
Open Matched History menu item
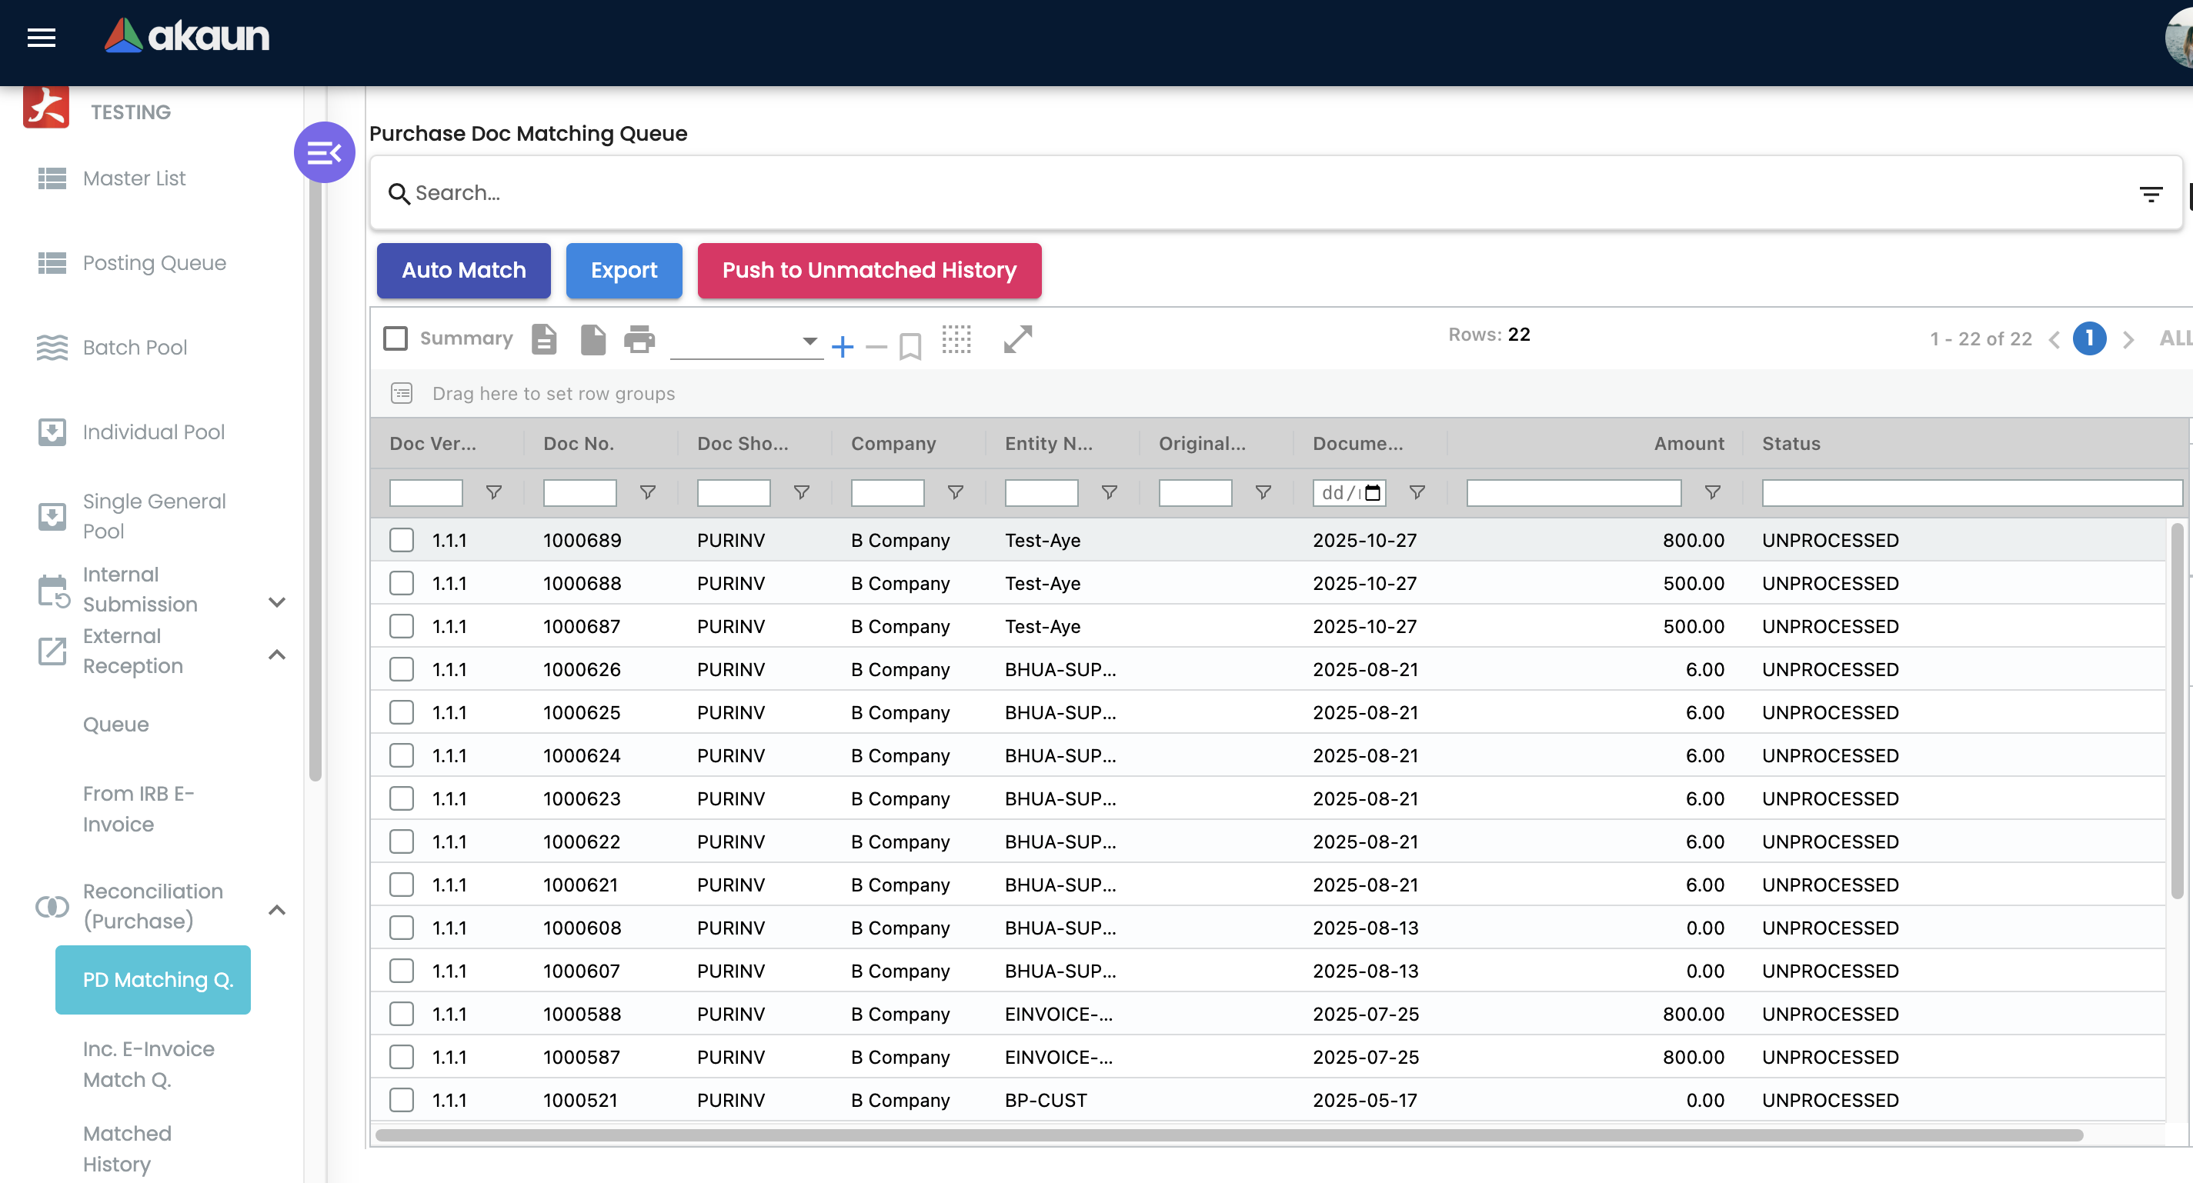pos(127,1148)
